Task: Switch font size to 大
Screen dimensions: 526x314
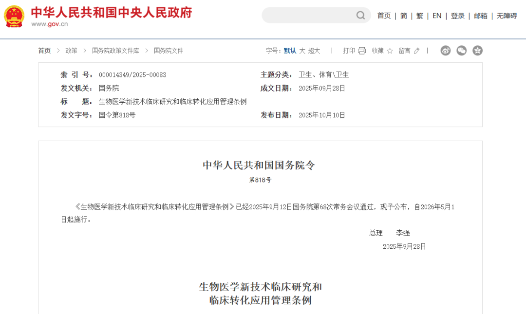Action: click(302, 50)
